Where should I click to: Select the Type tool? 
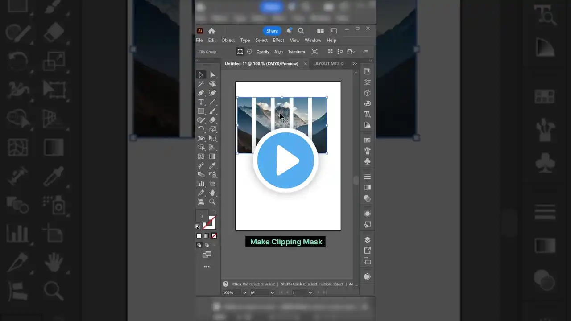[201, 102]
